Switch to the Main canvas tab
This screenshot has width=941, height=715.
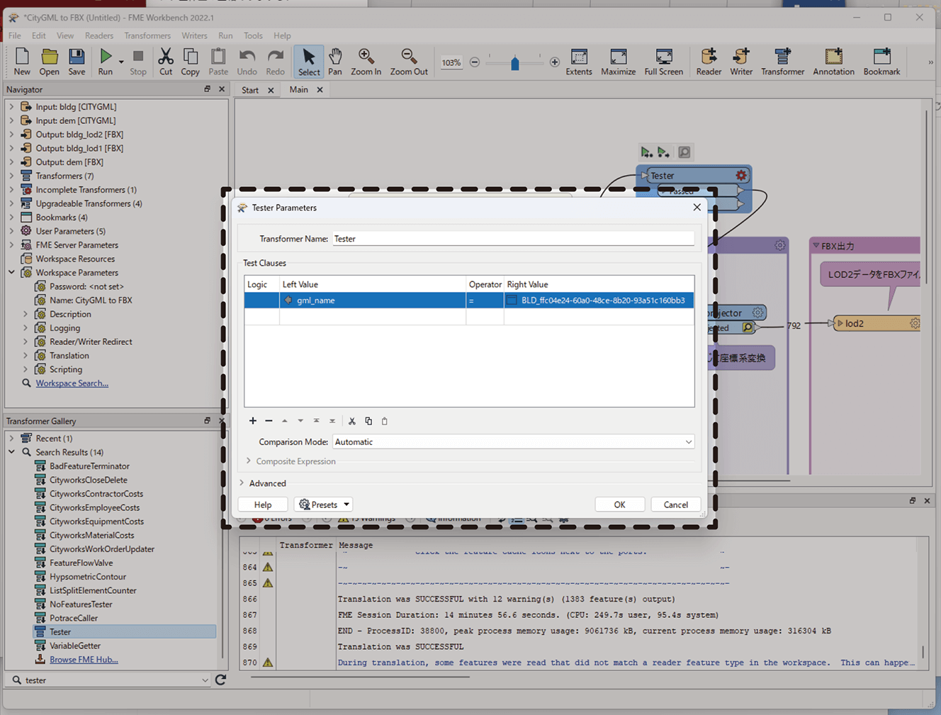pyautogui.click(x=298, y=89)
